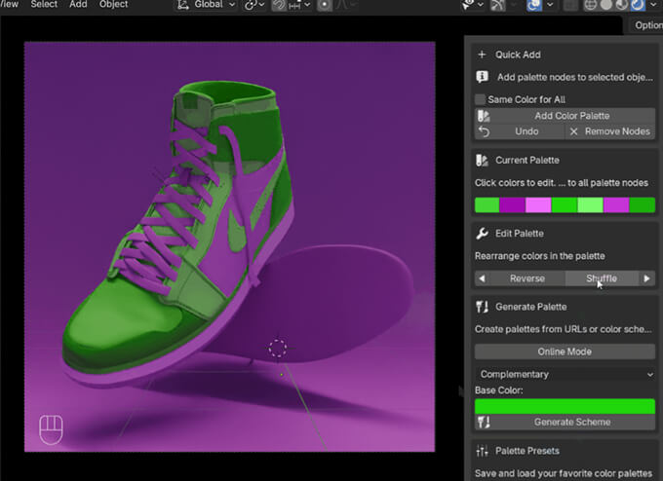Click the right arrow beside Shuffle
This screenshot has width=663, height=481.
pyautogui.click(x=646, y=278)
